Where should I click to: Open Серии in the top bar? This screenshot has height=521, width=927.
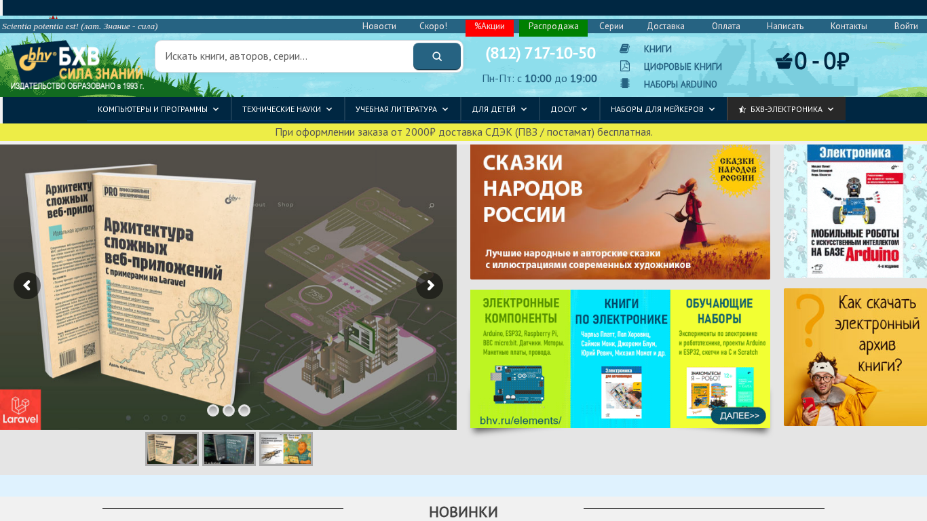611,26
